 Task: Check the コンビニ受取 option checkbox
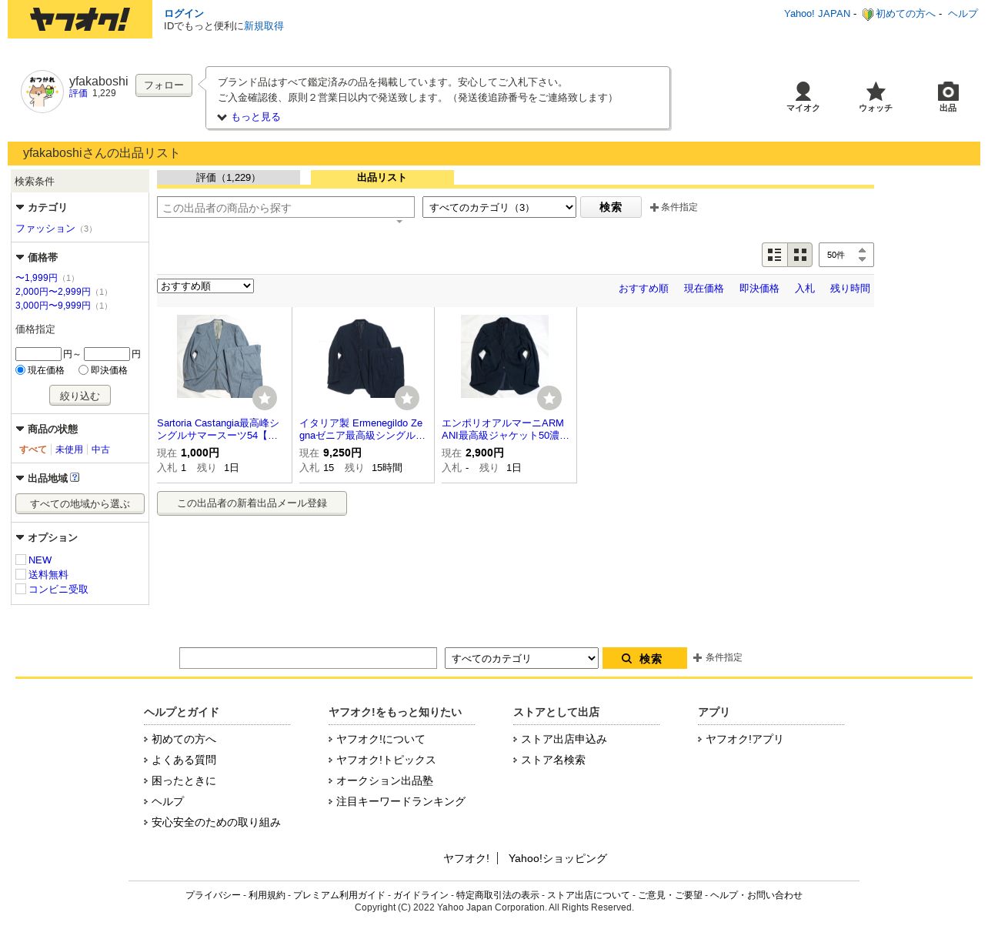click(x=21, y=589)
